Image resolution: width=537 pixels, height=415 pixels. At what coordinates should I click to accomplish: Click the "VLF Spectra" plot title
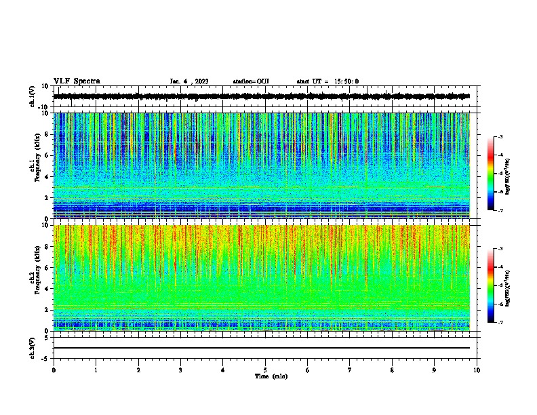pos(77,81)
